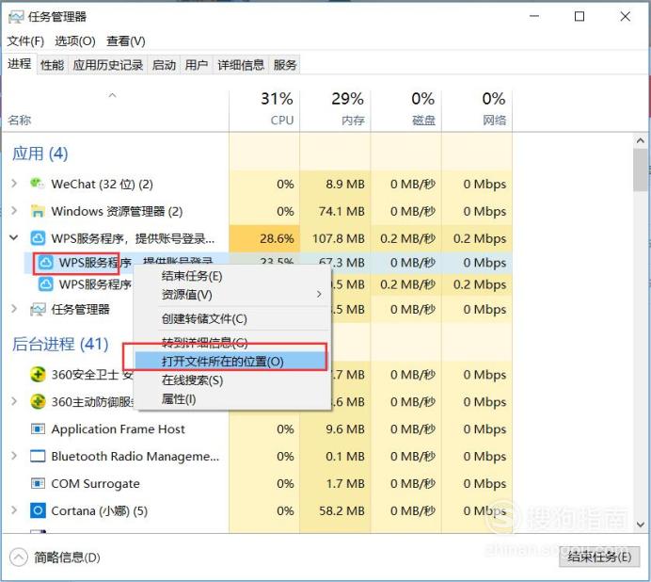Click the scrollbar up arrow
The image size is (651, 582).
point(641,141)
